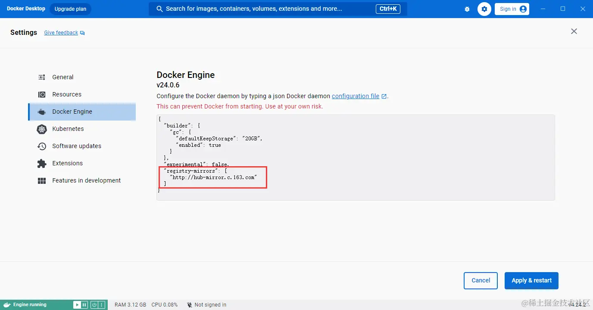
Task: Click the "enabled": true line
Action: coord(199,145)
